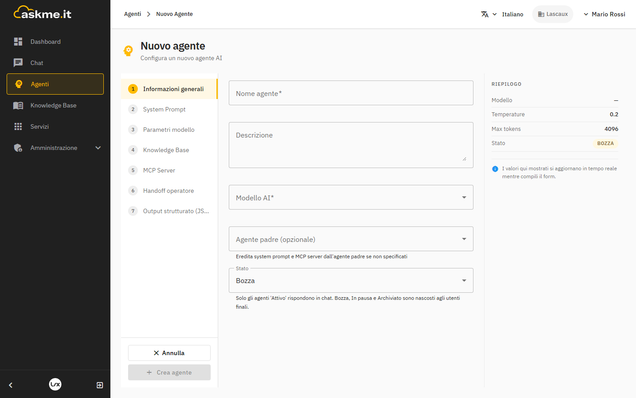Open Servizi from the sidebar
The height and width of the screenshot is (398, 636).
55,126
